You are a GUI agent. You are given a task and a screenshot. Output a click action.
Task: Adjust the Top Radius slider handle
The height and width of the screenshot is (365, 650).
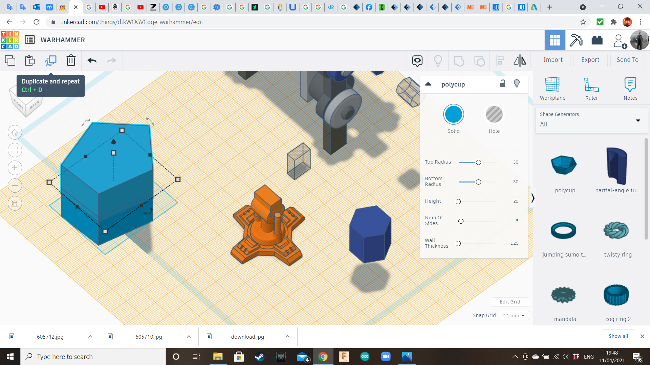pyautogui.click(x=478, y=163)
